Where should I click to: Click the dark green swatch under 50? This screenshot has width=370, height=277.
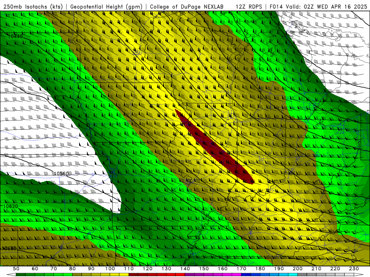[21, 275]
